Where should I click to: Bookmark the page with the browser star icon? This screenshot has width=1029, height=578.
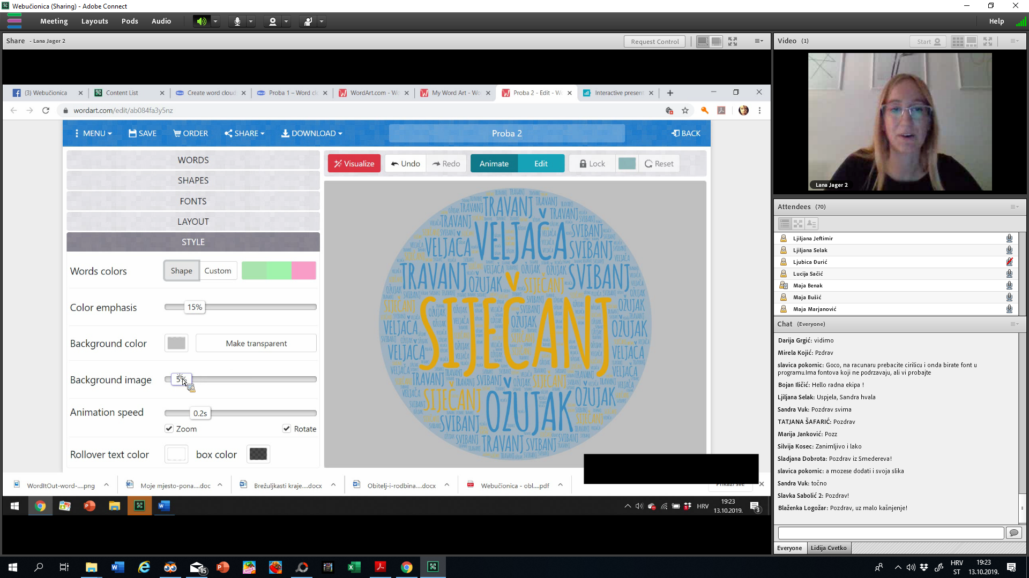(x=685, y=110)
